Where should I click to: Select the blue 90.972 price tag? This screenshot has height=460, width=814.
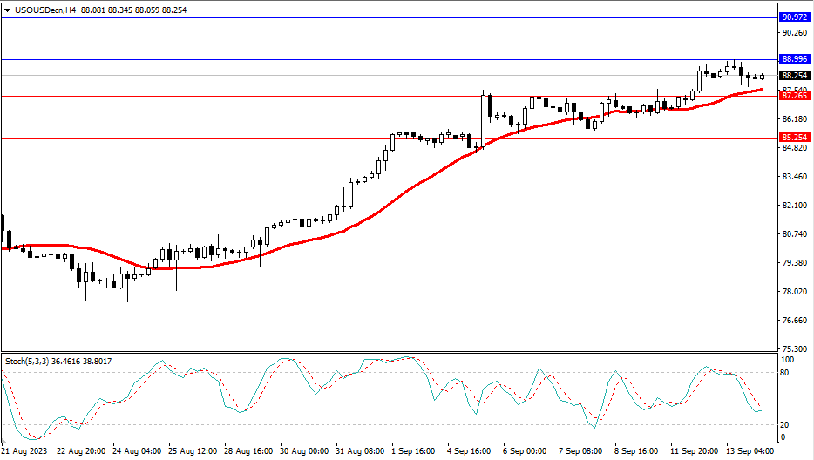click(x=794, y=17)
